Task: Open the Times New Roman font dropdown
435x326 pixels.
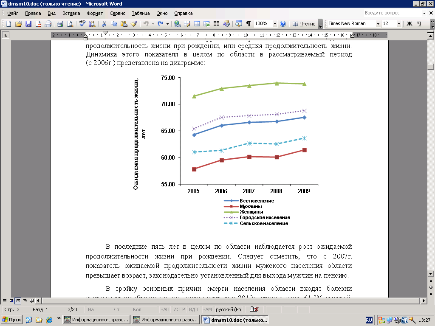Action: pyautogui.click(x=378, y=24)
